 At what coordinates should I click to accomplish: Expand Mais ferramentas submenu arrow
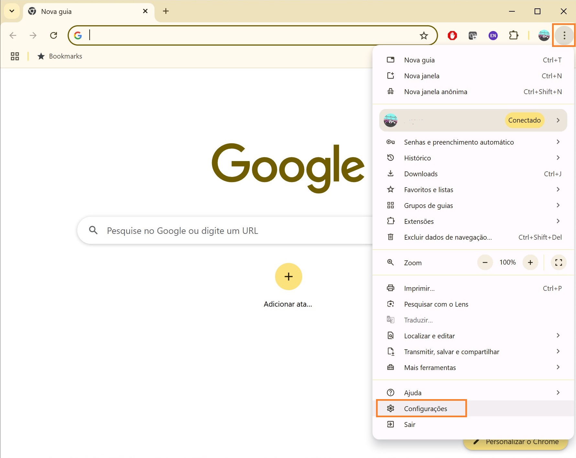pyautogui.click(x=558, y=367)
